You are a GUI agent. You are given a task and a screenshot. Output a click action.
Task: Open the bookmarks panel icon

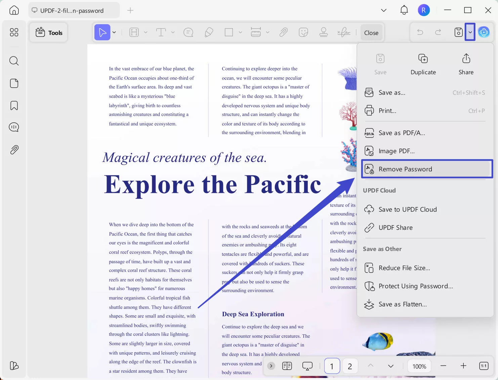[14, 105]
